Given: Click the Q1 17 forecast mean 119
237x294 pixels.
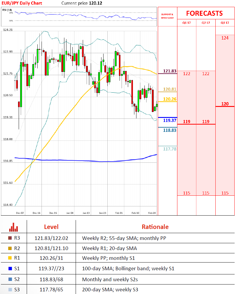Looking at the screenshot, I should click(x=187, y=121).
